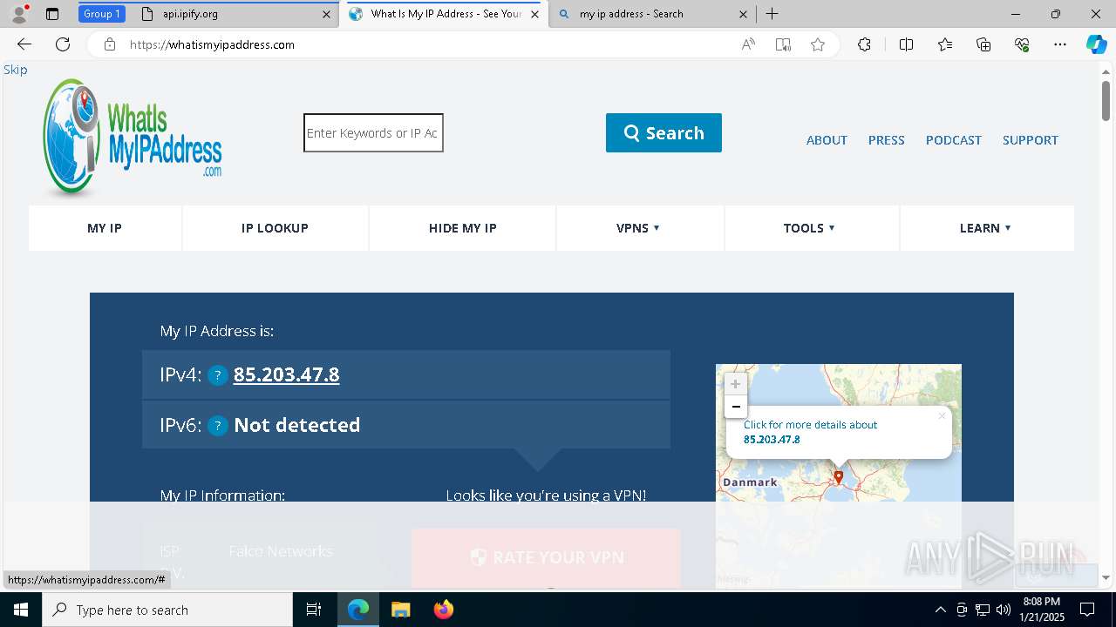Open the network tray icon
Screen dimensions: 1116x627
click(x=983, y=610)
